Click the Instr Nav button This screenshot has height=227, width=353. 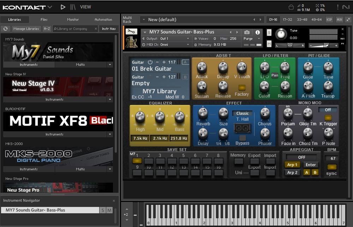click(109, 29)
